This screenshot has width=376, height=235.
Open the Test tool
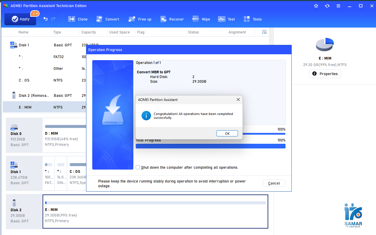[x=221, y=19]
